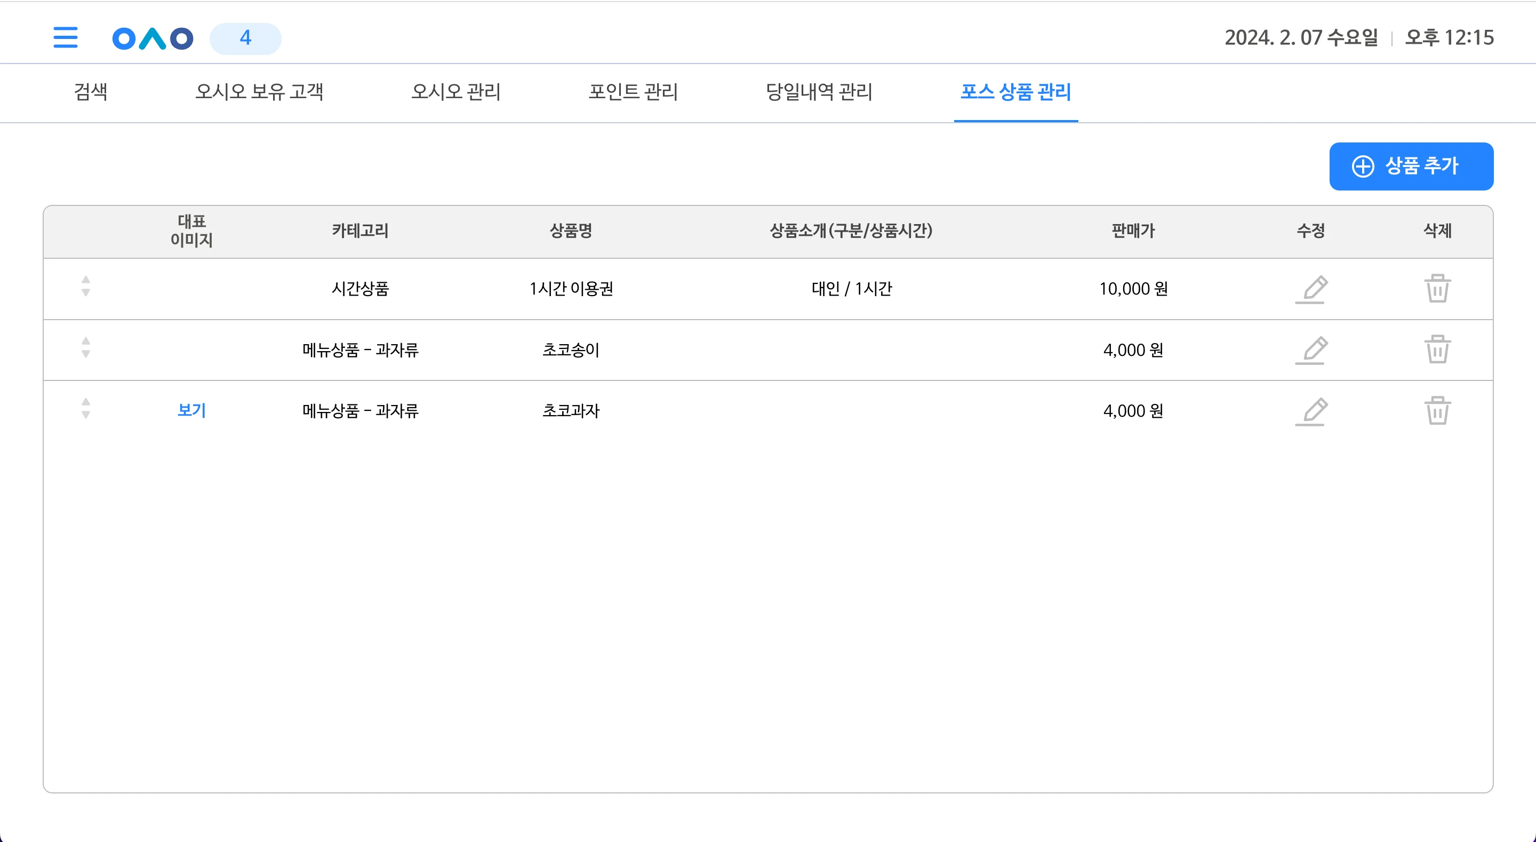The width and height of the screenshot is (1536, 842).
Task: Switch to the 검색 tab
Action: [91, 92]
